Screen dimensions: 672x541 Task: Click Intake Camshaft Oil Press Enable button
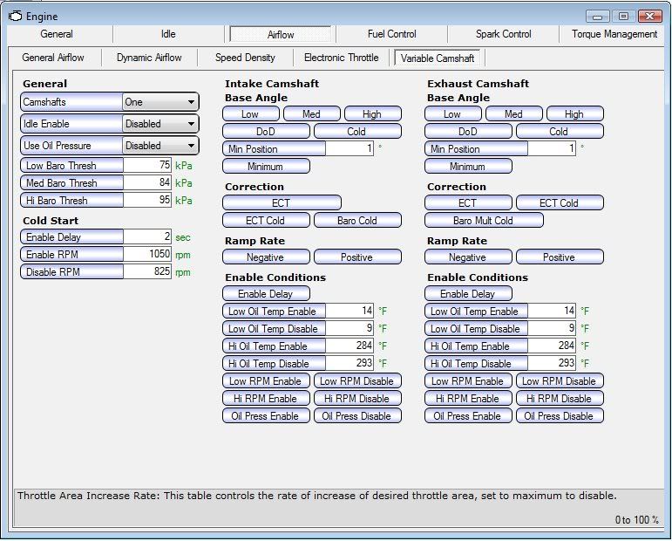tap(265, 416)
